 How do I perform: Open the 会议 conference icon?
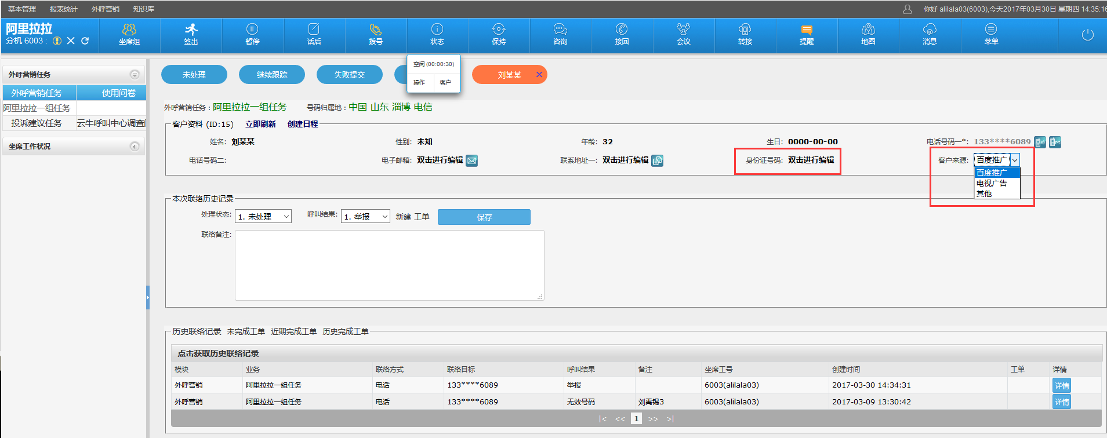coord(683,34)
